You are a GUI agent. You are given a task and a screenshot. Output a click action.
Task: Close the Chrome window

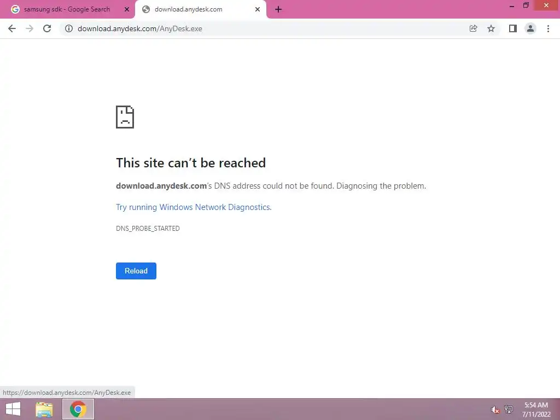(x=546, y=5)
